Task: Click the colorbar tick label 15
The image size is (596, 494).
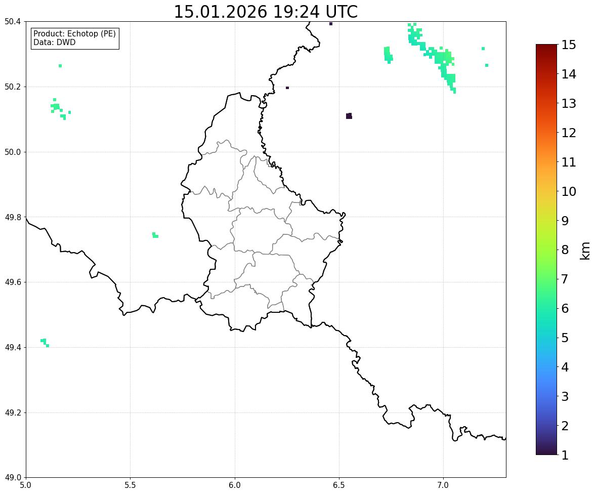Action: pyautogui.click(x=569, y=45)
